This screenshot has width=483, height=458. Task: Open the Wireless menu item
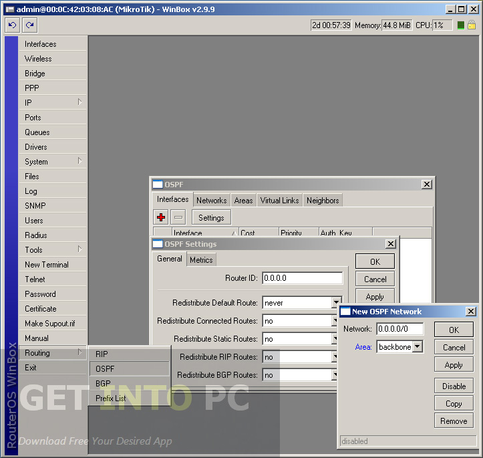coord(53,59)
